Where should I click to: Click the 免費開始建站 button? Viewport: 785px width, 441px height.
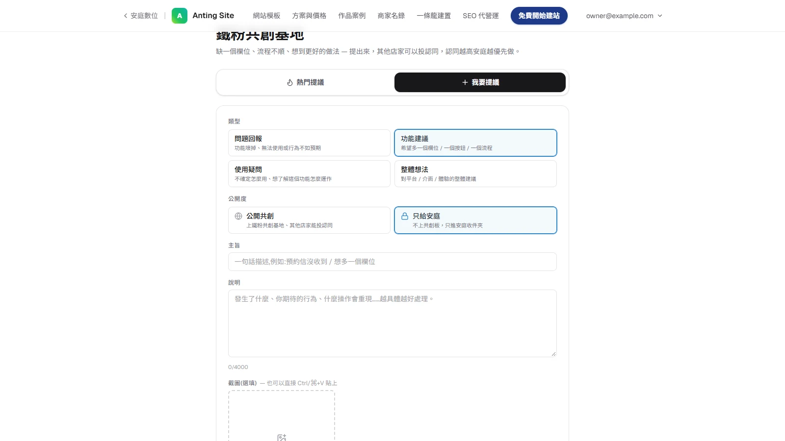pos(539,16)
